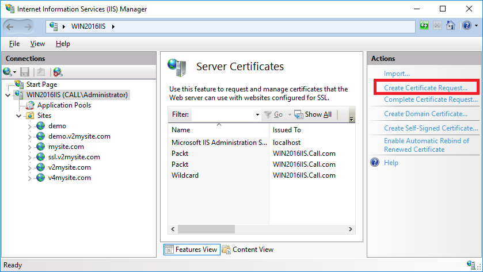Select the Start Page tree item
Screen dimensions: 483x272
tap(41, 85)
